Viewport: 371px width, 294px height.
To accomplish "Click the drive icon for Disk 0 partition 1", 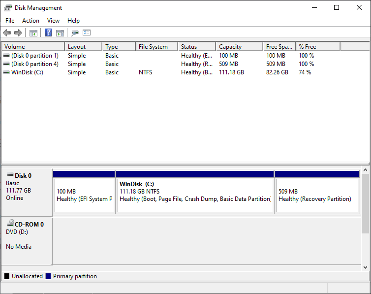I will tap(6, 56).
